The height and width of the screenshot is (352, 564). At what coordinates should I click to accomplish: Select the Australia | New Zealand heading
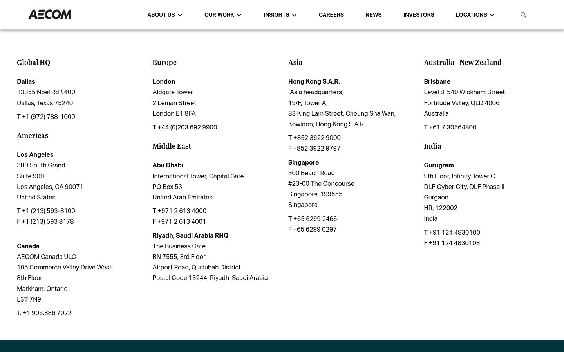[463, 62]
